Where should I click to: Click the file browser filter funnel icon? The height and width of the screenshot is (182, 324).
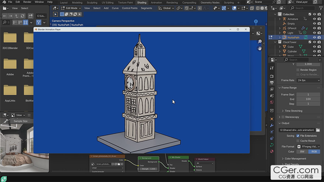point(38,22)
